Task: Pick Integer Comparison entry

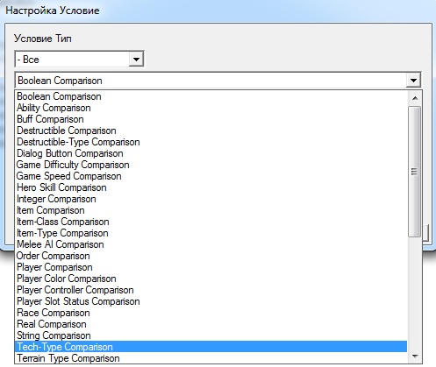Action: (211, 199)
